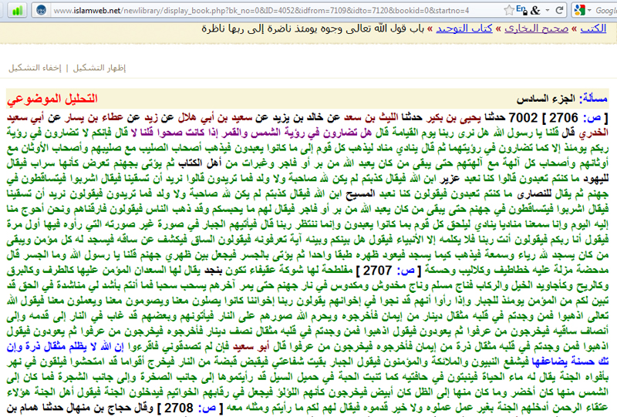The height and width of the screenshot is (417, 617).
Task: Click the word 'عزير' in the hadith text
Action: tap(450, 179)
